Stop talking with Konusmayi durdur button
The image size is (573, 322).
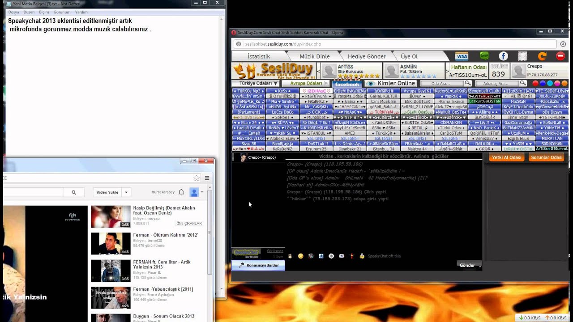[x=258, y=265]
